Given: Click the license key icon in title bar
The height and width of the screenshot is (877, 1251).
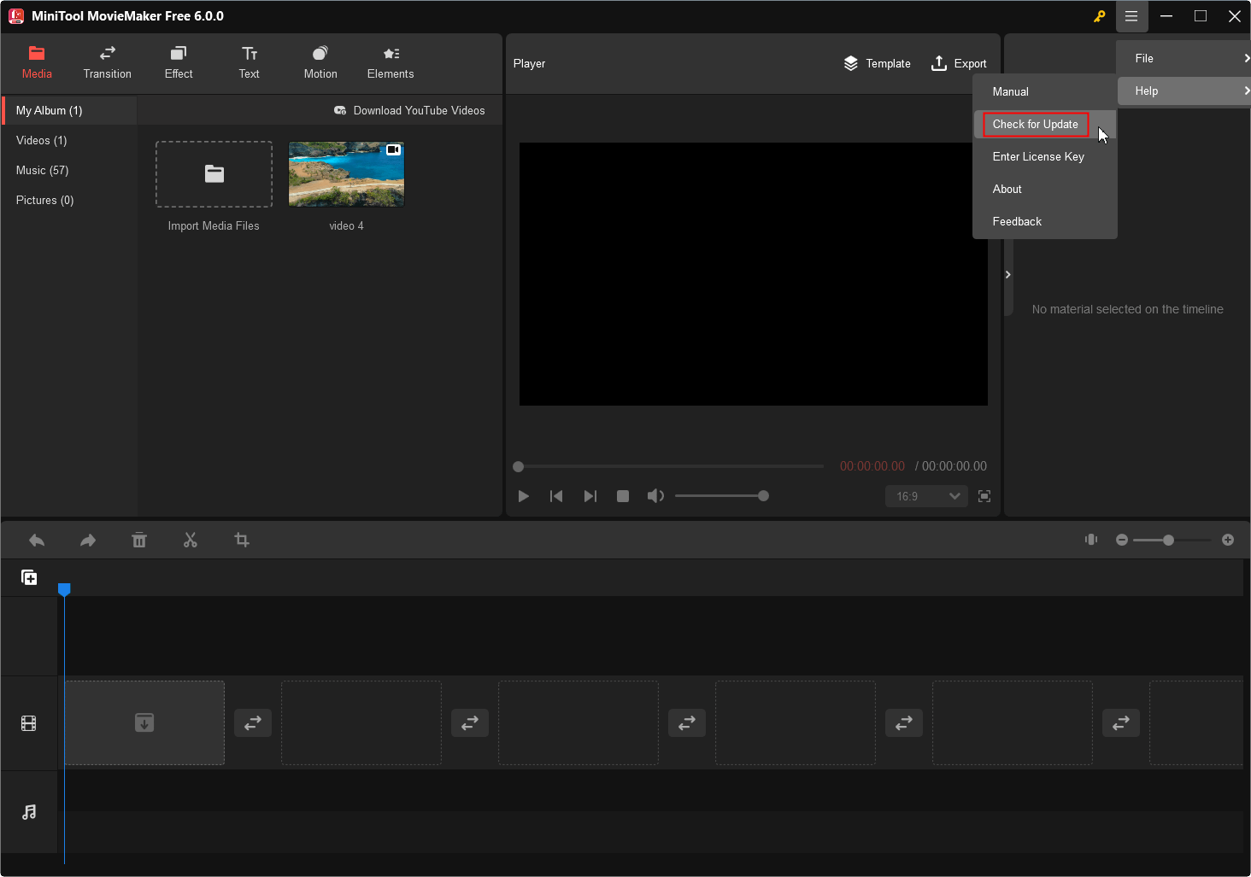Looking at the screenshot, I should (1099, 16).
